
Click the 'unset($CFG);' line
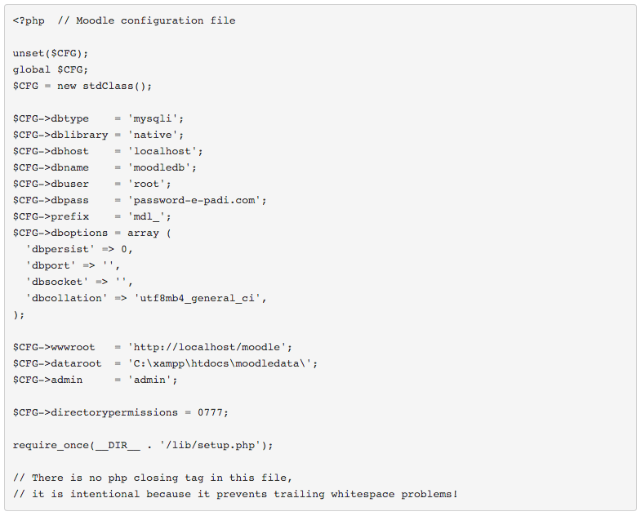(x=51, y=53)
